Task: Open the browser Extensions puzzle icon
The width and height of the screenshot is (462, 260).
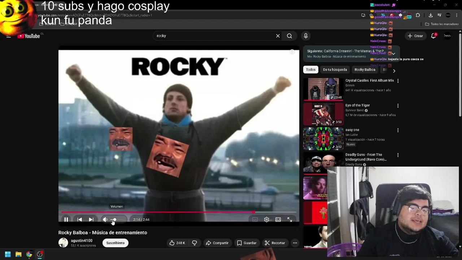Action: pos(418,15)
